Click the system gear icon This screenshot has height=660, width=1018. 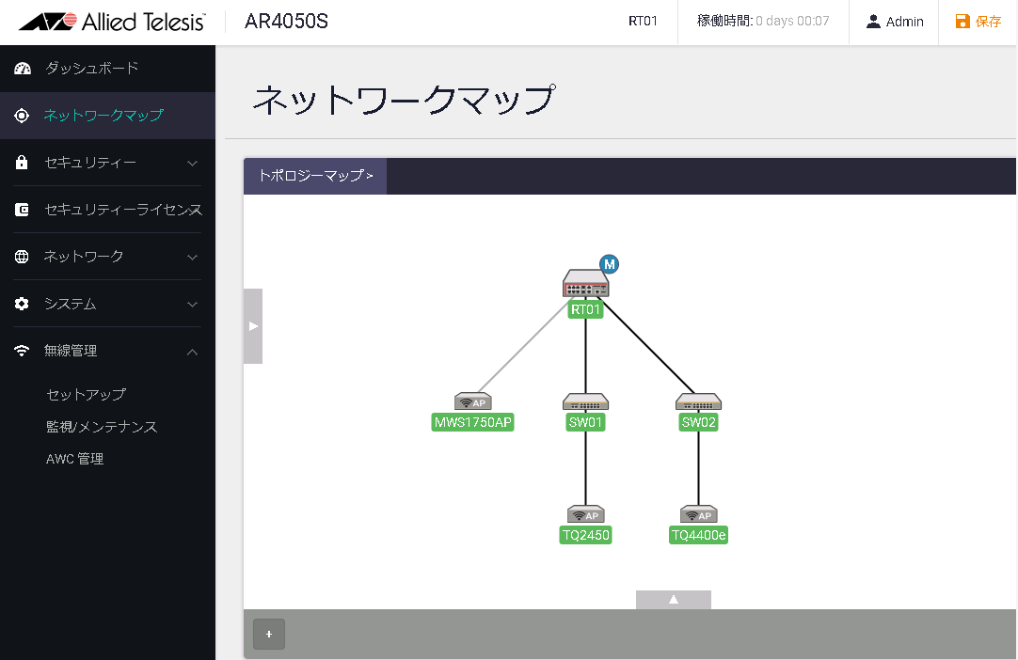point(22,304)
